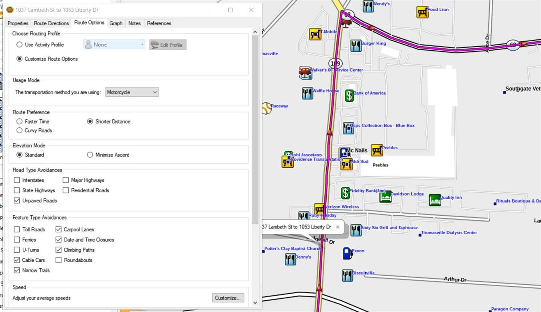
Task: Click the Usps Collection Box icon
Action: (x=348, y=128)
